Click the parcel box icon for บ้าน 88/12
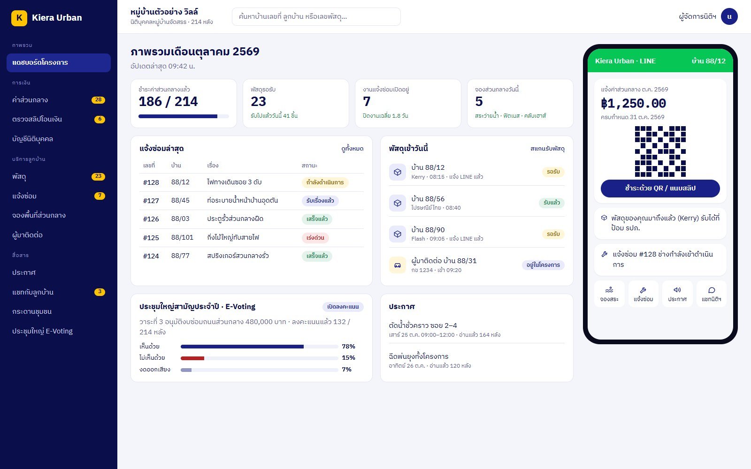Viewport: 751px width, 469px height. click(398, 172)
